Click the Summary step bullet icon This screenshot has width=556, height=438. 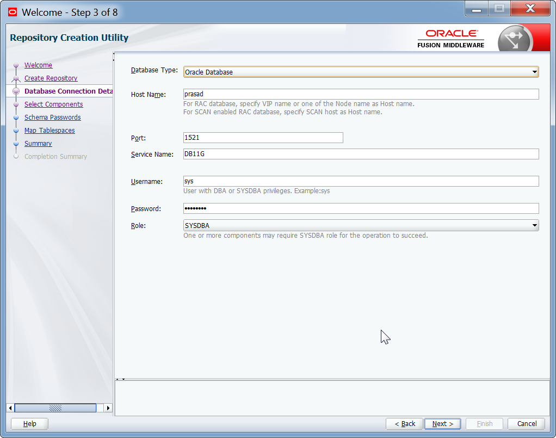(x=16, y=144)
